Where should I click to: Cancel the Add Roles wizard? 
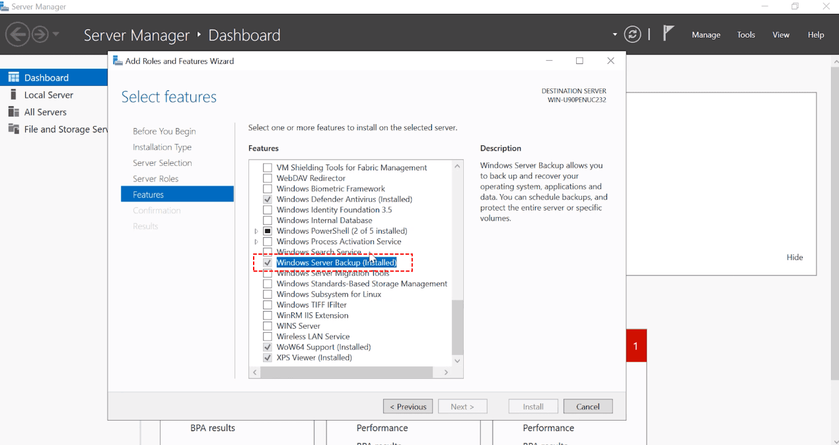click(587, 407)
